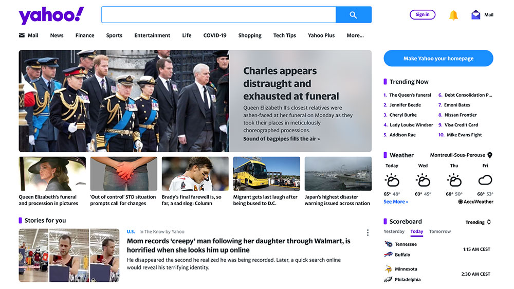Click the 2:30 AM CEST game time
This screenshot has height=289, width=514.
click(x=475, y=274)
